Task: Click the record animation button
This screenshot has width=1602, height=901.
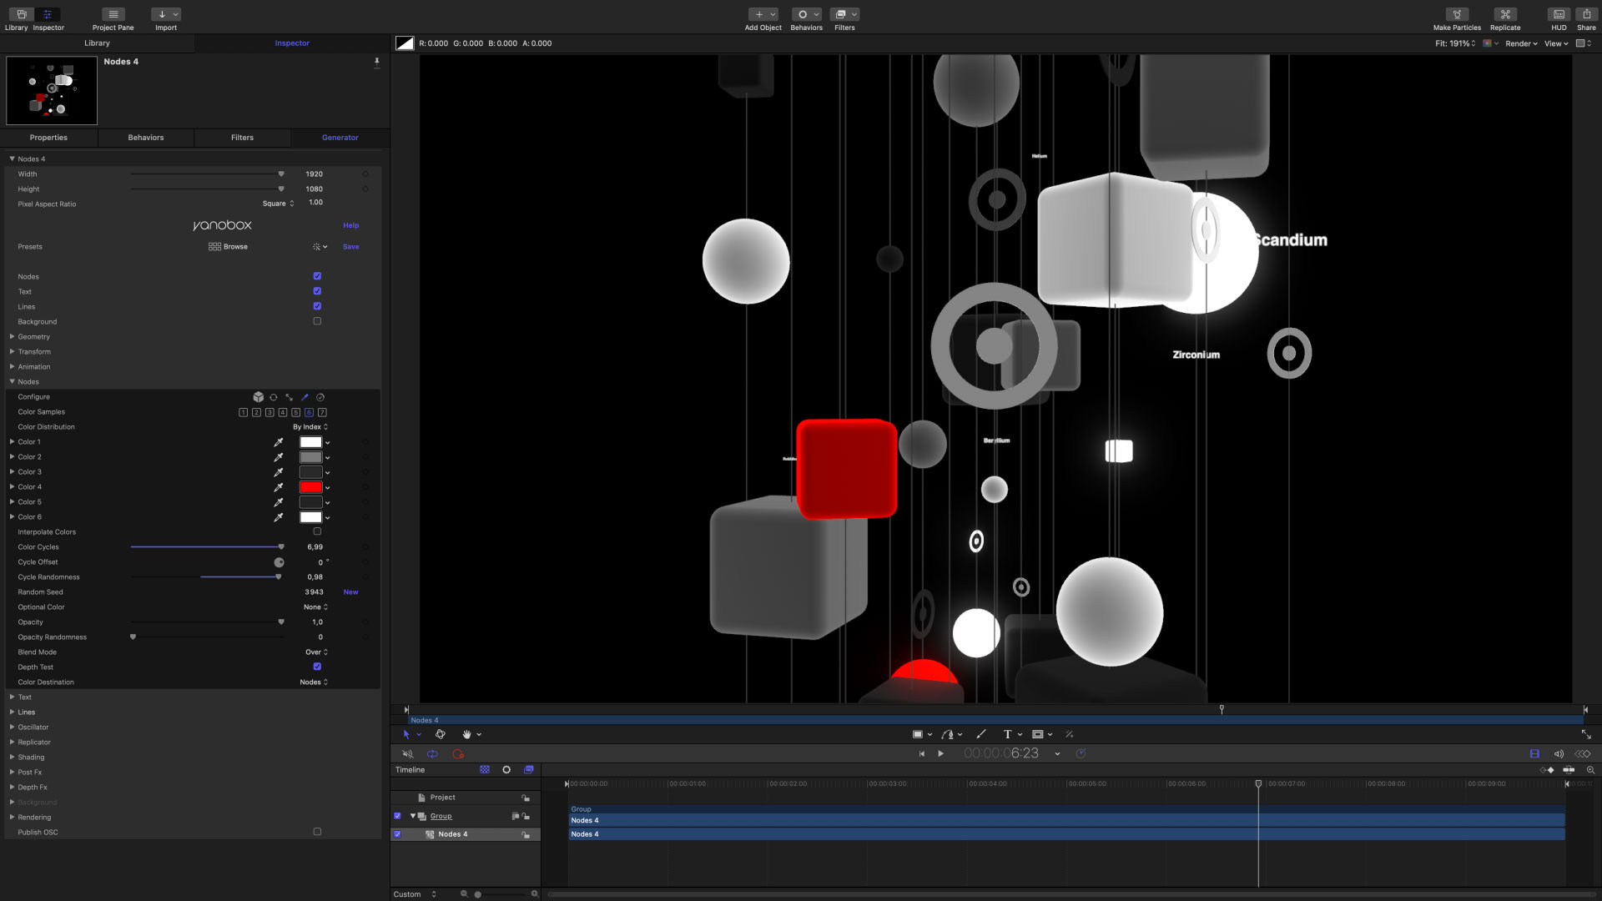Action: pos(458,753)
